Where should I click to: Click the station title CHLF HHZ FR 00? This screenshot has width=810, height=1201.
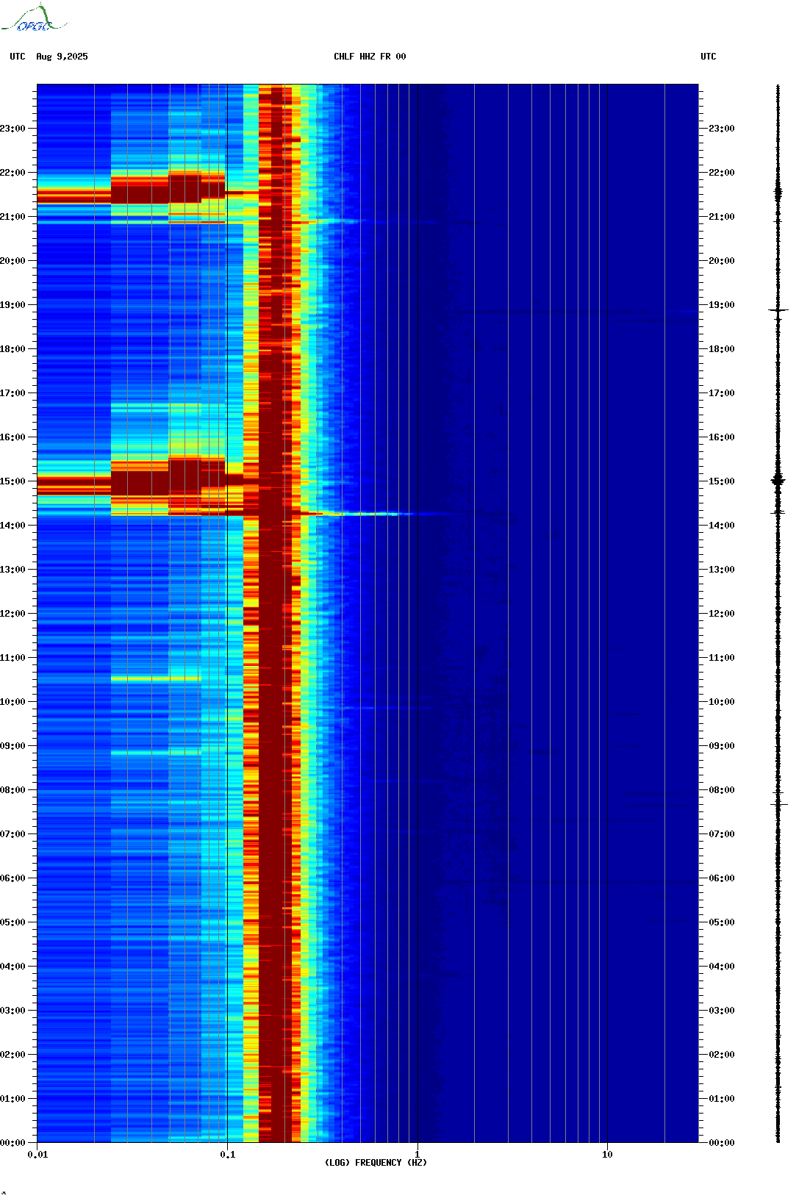point(370,57)
